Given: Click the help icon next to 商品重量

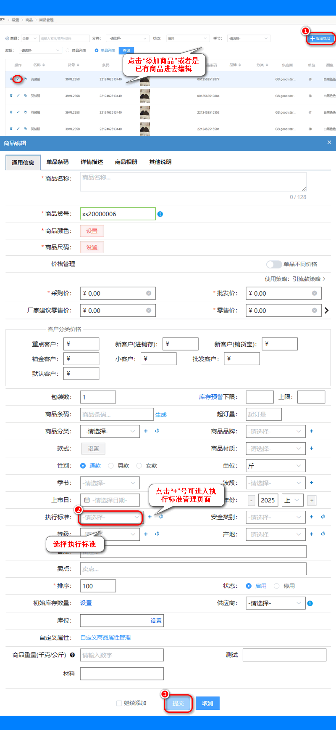Looking at the screenshot, I should [x=72, y=655].
